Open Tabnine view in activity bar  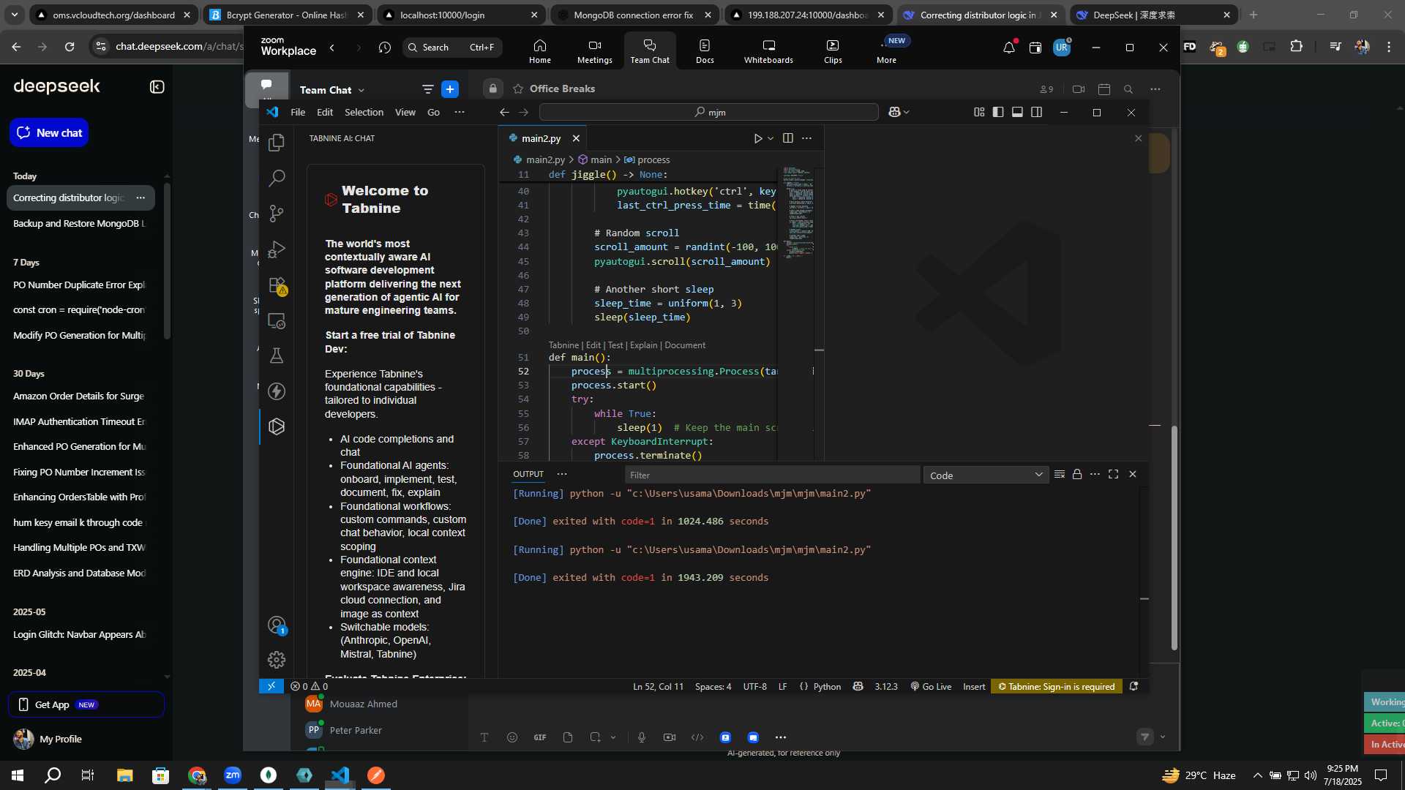[277, 426]
